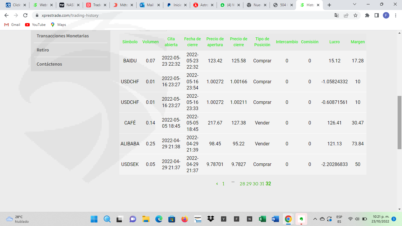The height and width of the screenshot is (226, 402).
Task: Open the Amazon app on the taskbar
Action: click(x=198, y=219)
